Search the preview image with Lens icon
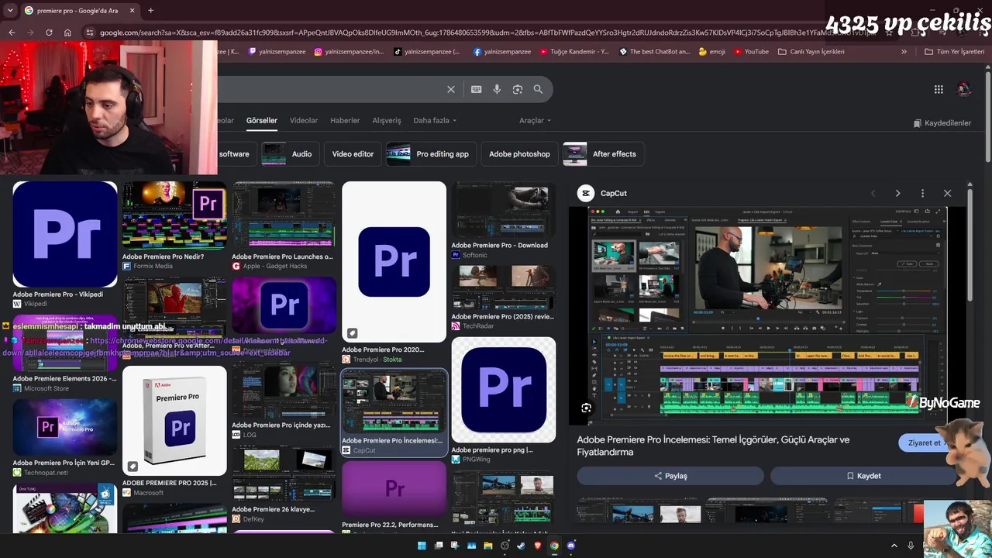The height and width of the screenshot is (558, 992). click(587, 408)
